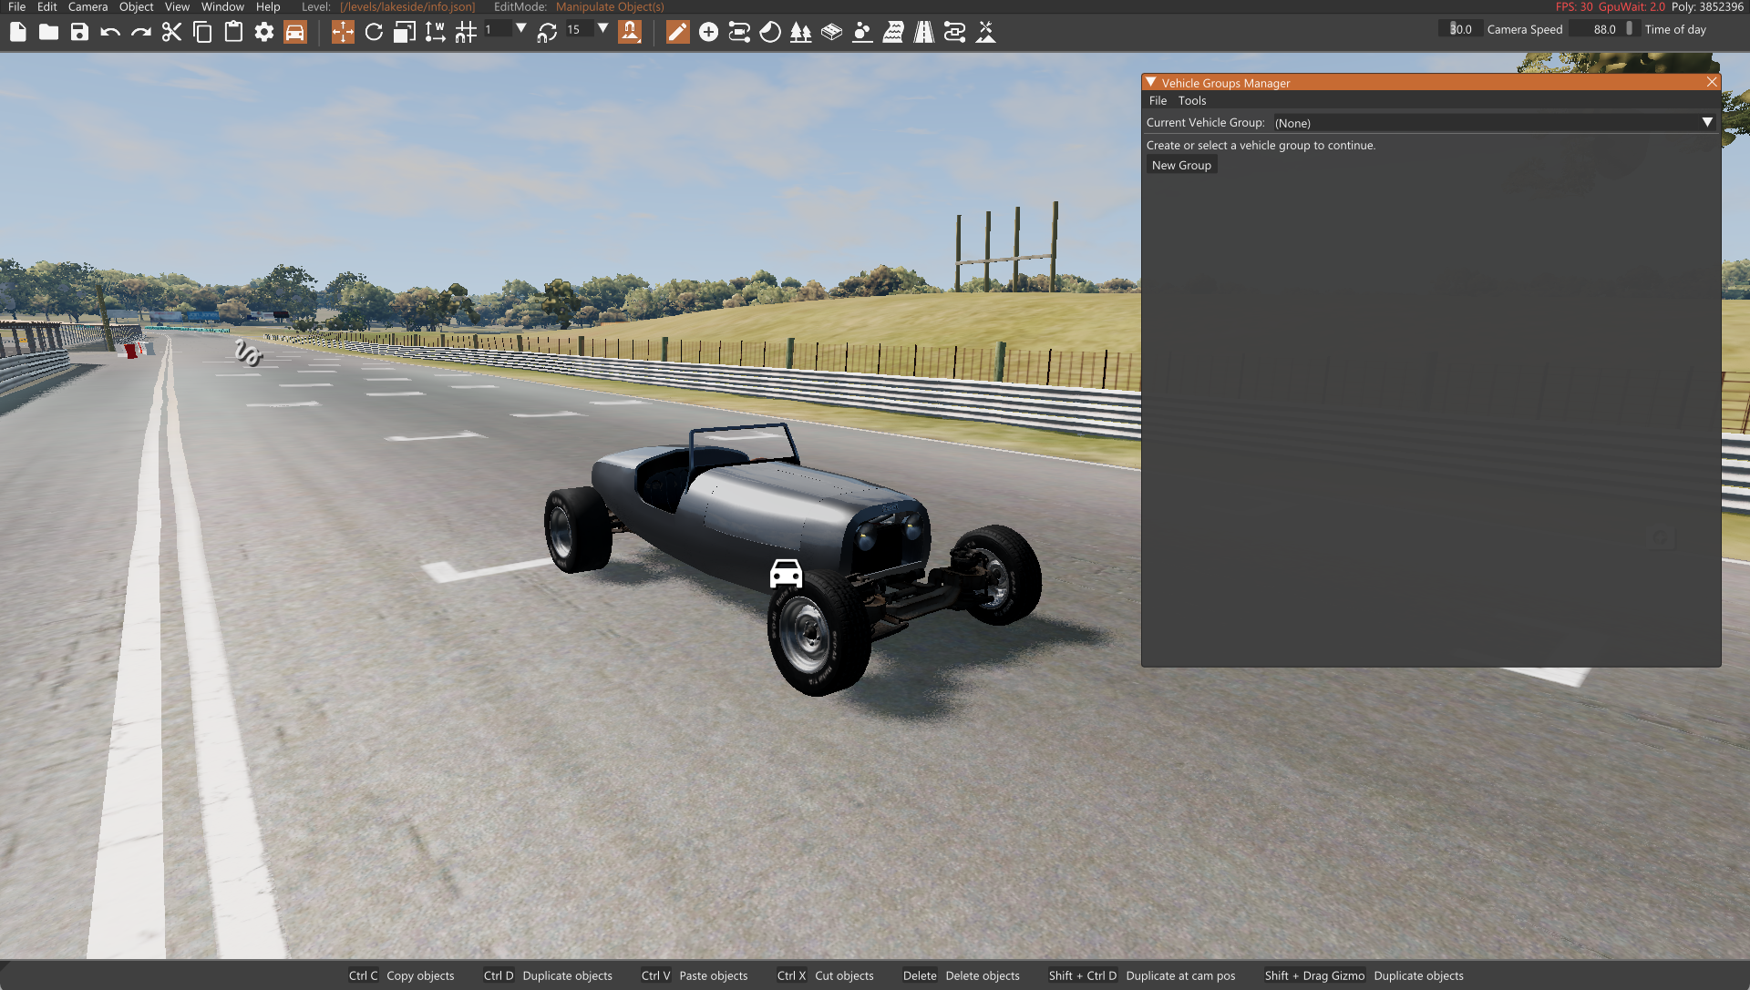Click the Cut scissors icon

tap(171, 33)
